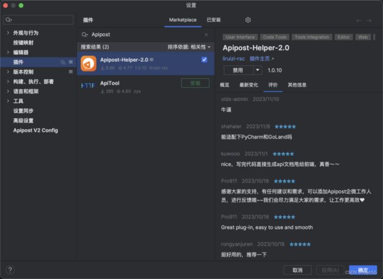
Task: Click the translate icon on 插件 row
Action: pyautogui.click(x=63, y=62)
